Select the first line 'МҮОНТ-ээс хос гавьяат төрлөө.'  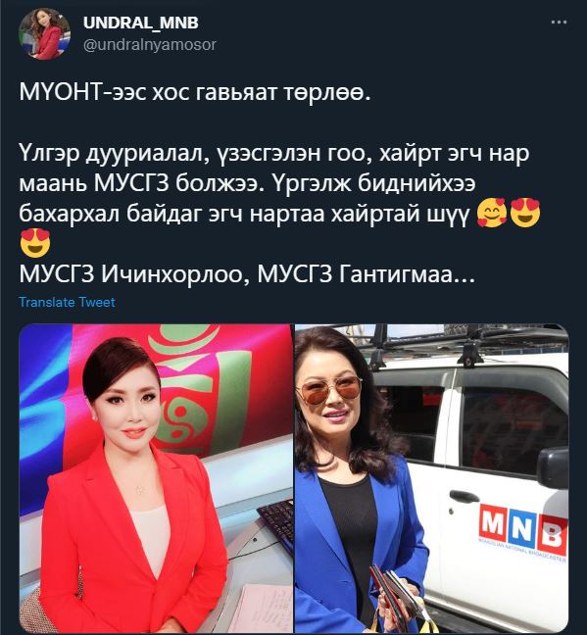tap(195, 93)
